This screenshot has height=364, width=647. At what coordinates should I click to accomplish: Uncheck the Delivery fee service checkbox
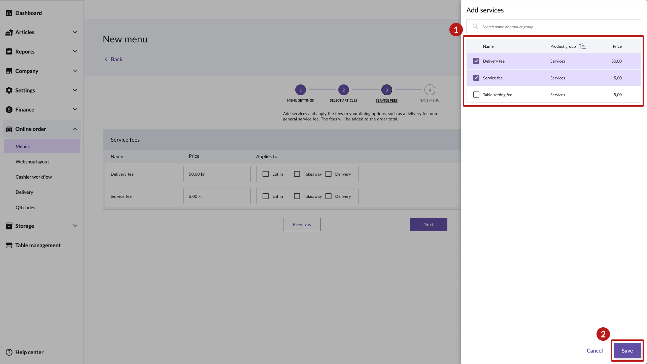(x=476, y=61)
